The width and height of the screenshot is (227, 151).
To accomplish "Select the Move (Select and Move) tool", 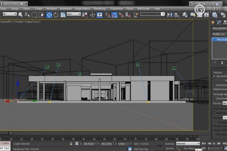I will tap(49, 15).
